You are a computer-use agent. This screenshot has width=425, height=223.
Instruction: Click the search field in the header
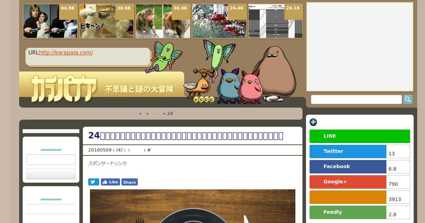[x=356, y=99]
